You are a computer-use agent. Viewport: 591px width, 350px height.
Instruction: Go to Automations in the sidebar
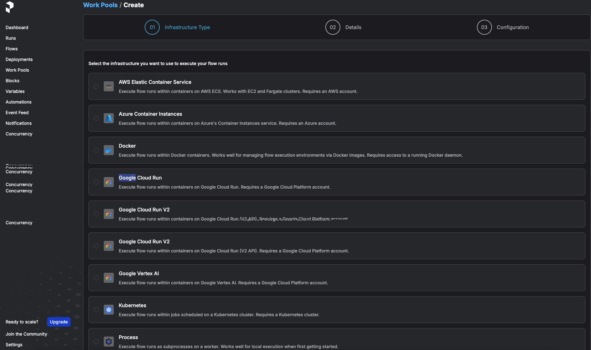pos(18,102)
